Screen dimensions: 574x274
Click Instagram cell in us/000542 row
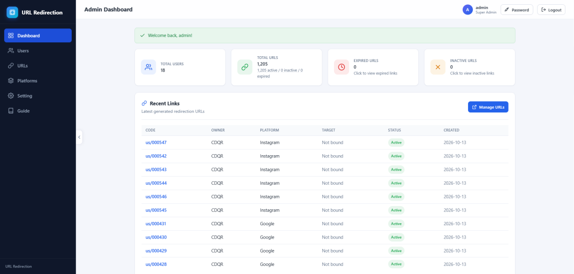[x=270, y=156]
